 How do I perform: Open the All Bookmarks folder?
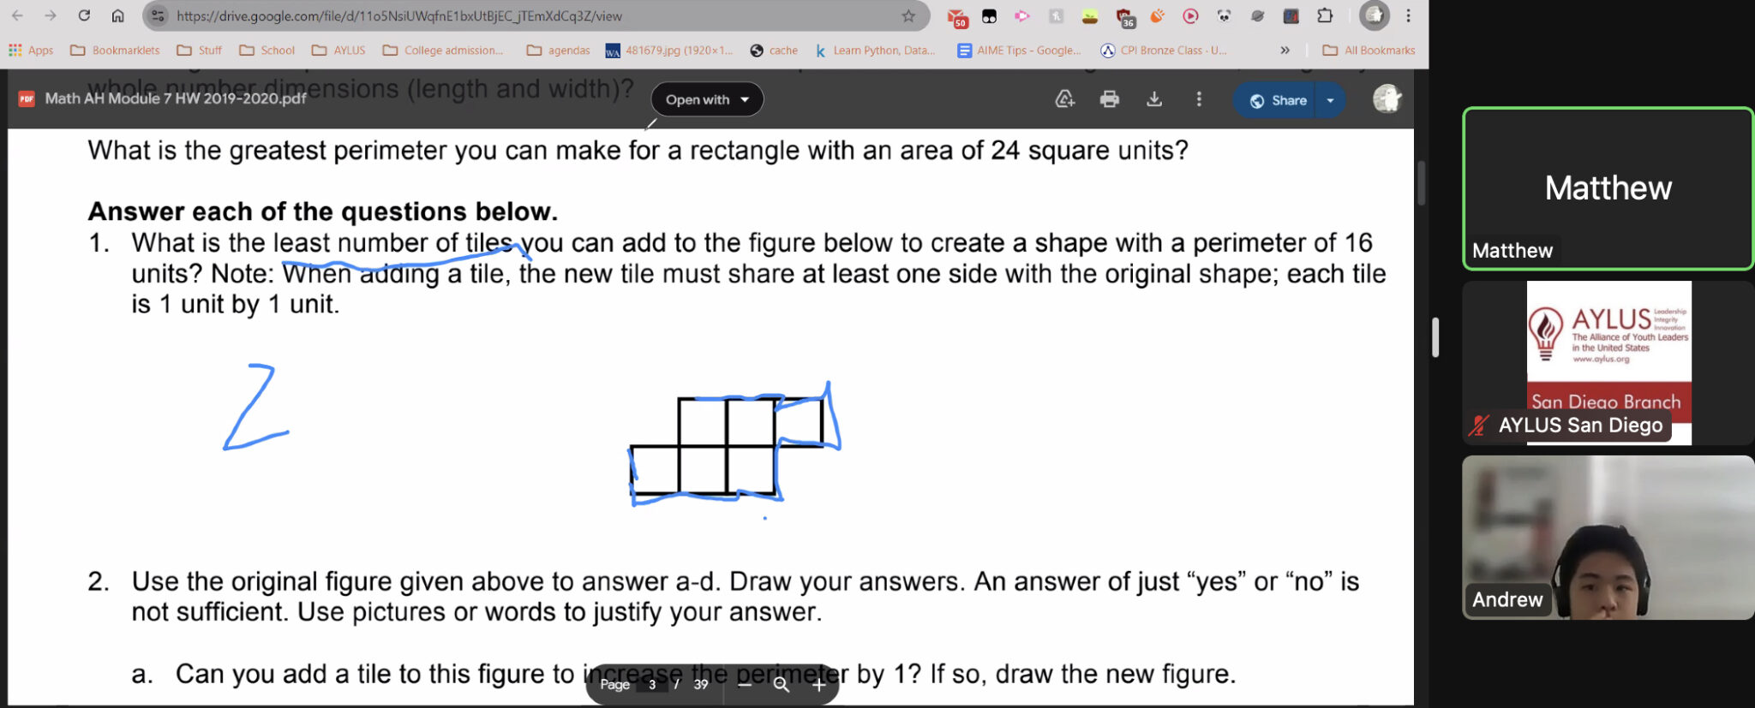[1369, 51]
